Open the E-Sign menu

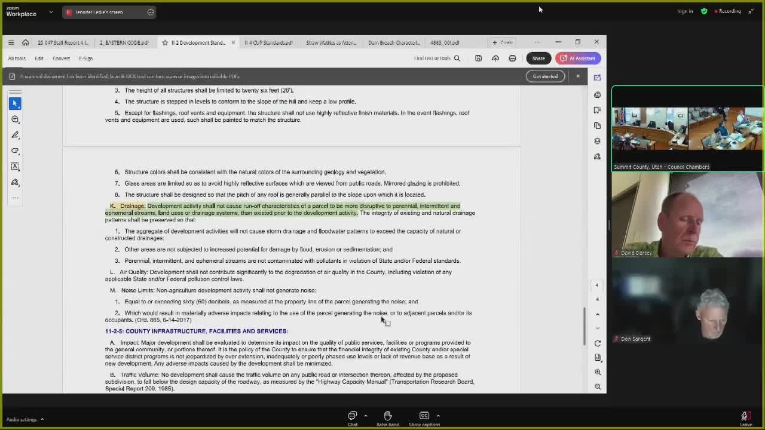click(x=85, y=59)
